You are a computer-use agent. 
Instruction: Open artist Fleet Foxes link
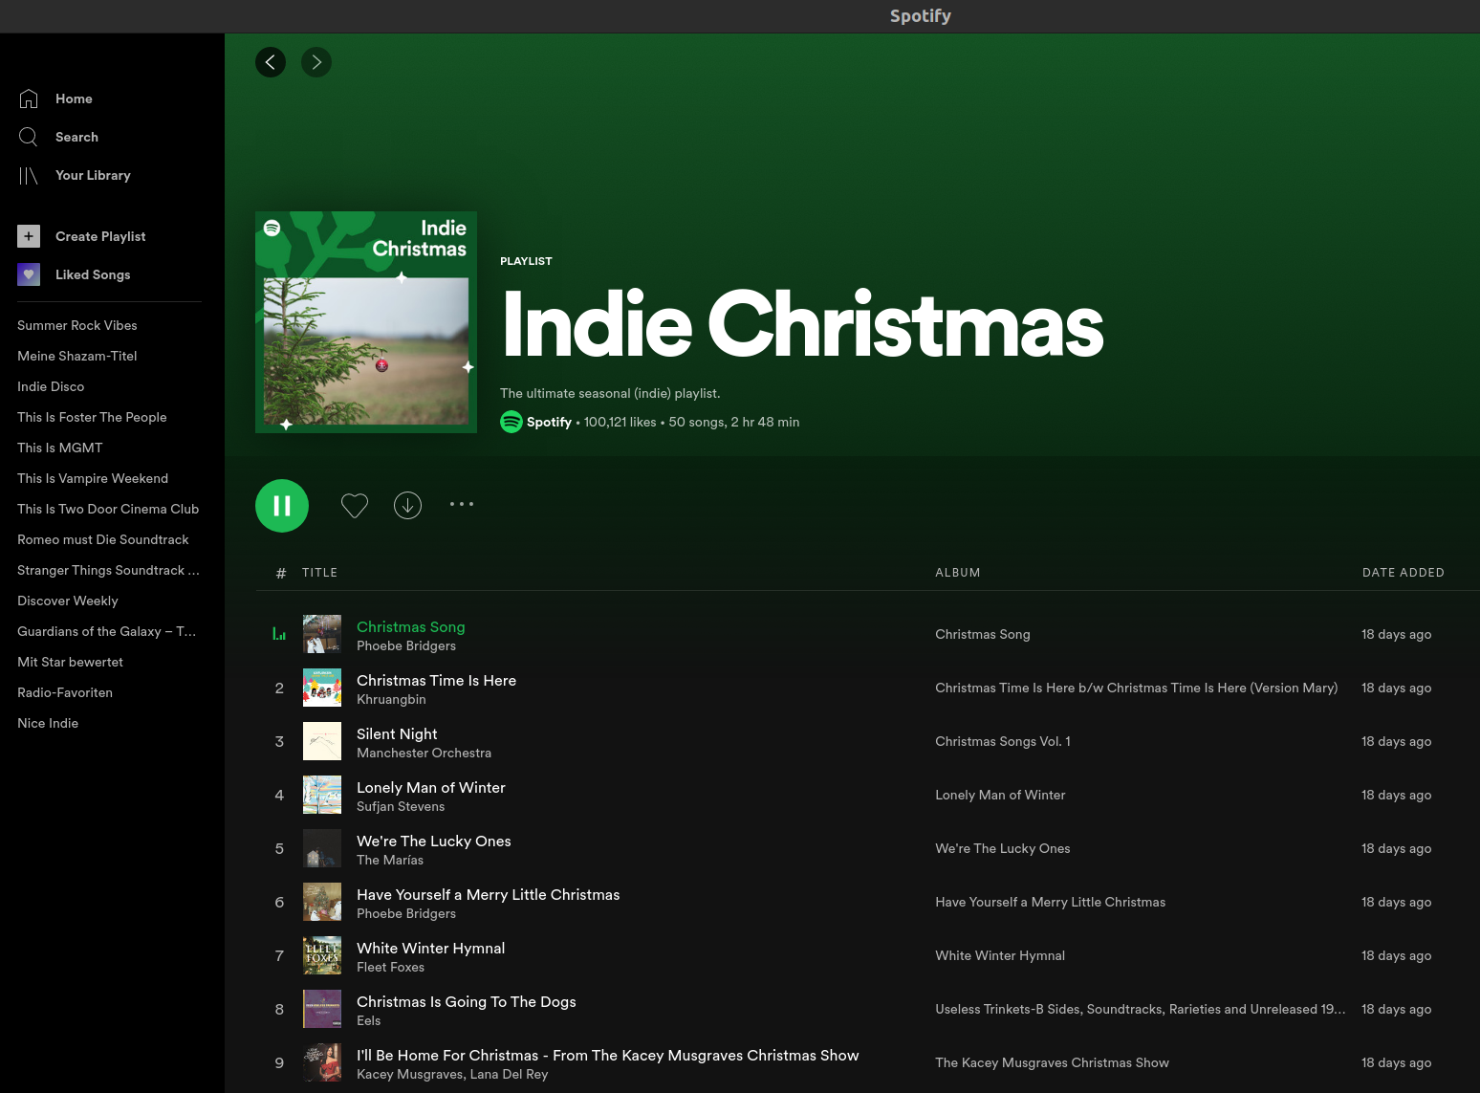click(x=390, y=967)
